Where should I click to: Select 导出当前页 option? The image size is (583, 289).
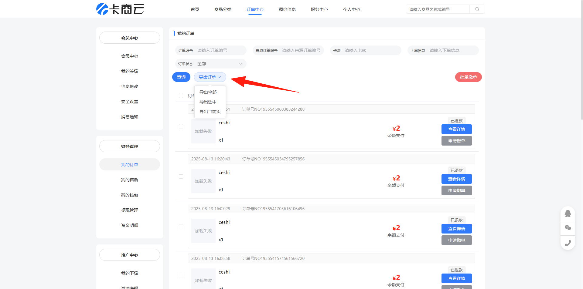[210, 112]
